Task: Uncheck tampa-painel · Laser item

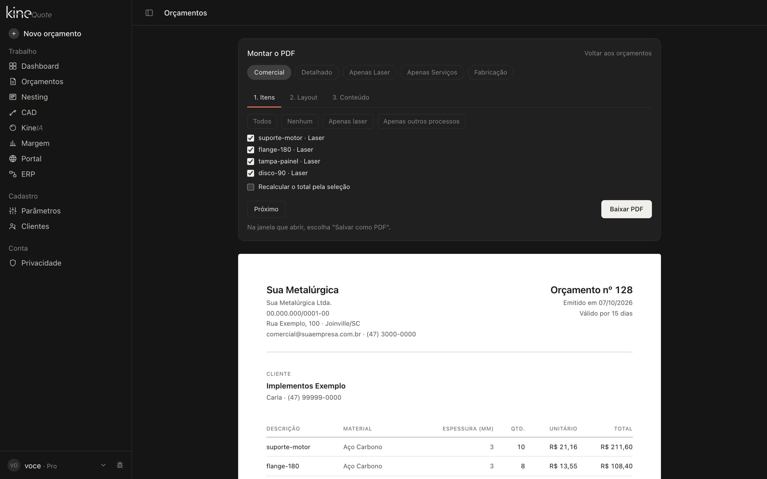Action: click(x=251, y=161)
